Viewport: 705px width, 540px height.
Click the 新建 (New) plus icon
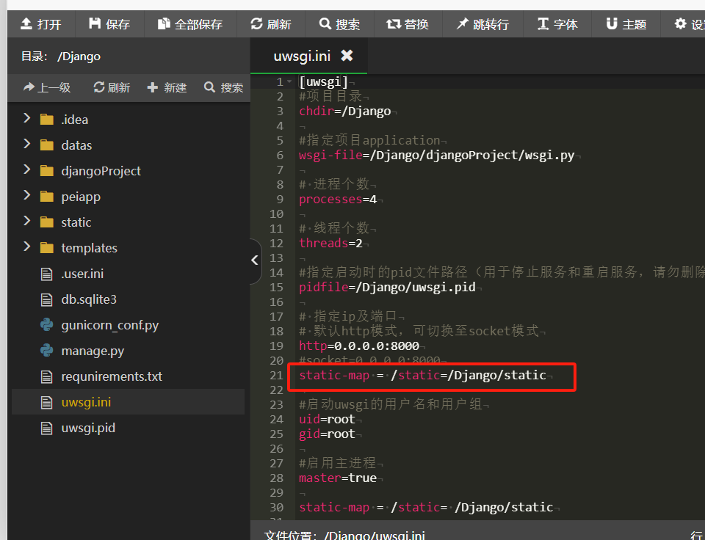[153, 87]
